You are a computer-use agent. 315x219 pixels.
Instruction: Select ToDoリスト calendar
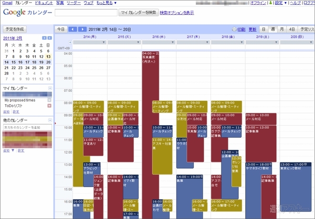pyautogui.click(x=13, y=106)
